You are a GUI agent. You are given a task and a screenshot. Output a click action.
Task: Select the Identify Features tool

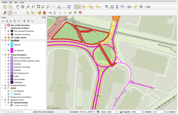[107, 7]
